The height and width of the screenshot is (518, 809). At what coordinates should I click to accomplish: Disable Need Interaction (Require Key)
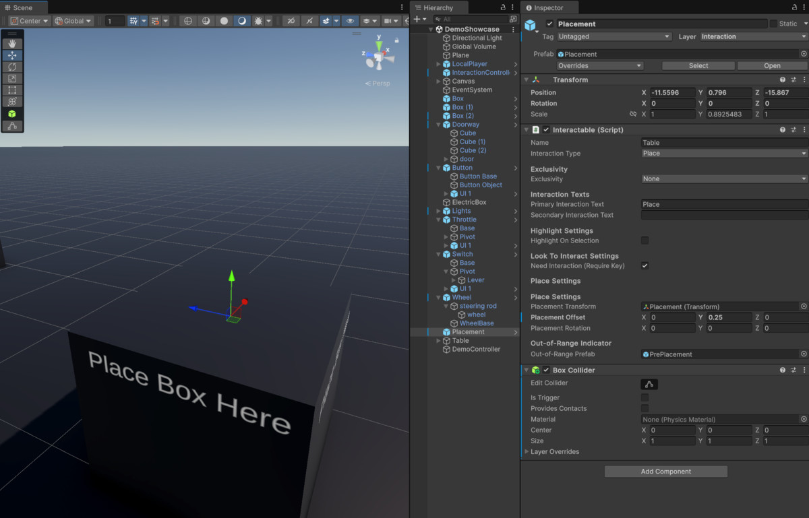coord(645,265)
